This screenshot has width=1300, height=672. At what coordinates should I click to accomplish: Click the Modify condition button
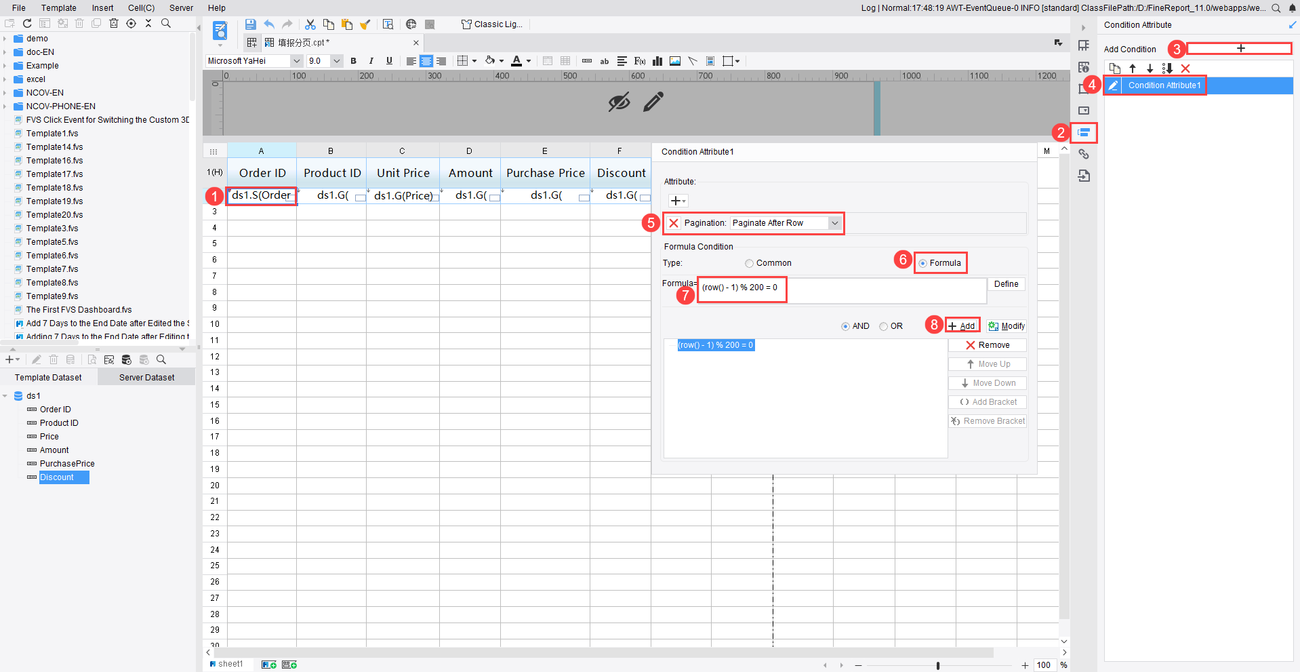1007,326
